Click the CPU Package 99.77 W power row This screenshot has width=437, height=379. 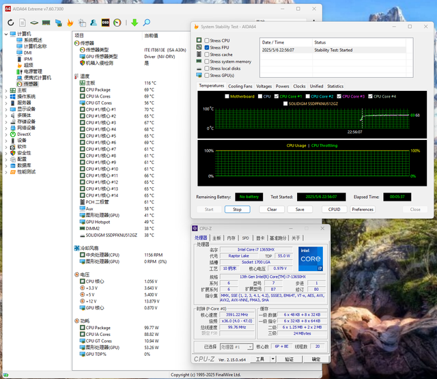click(x=131, y=328)
